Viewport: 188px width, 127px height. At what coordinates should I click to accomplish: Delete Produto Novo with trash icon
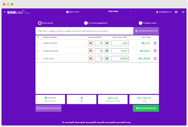155,58
